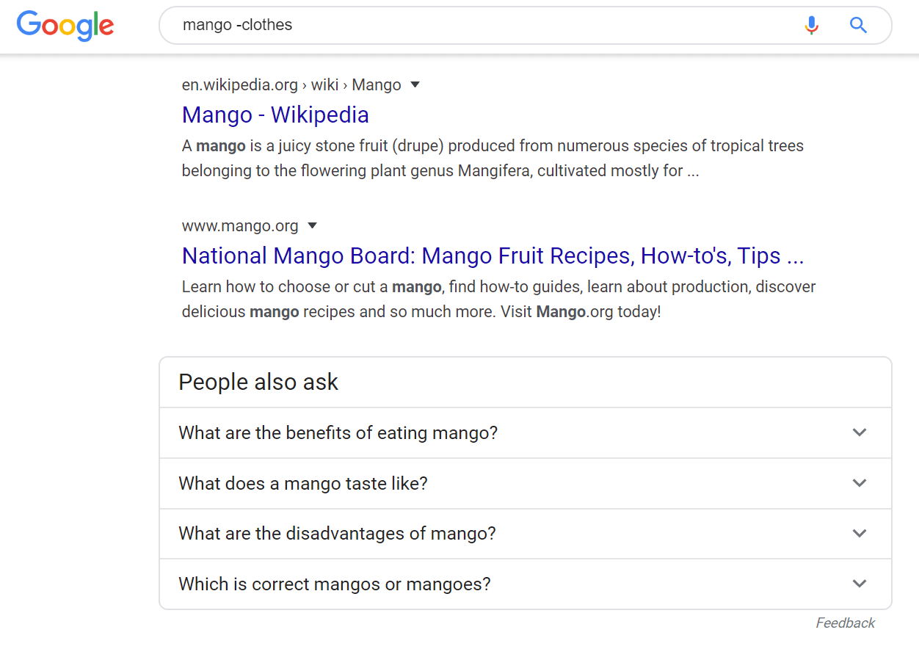The width and height of the screenshot is (919, 649).
Task: Click the Feedback link
Action: click(845, 623)
